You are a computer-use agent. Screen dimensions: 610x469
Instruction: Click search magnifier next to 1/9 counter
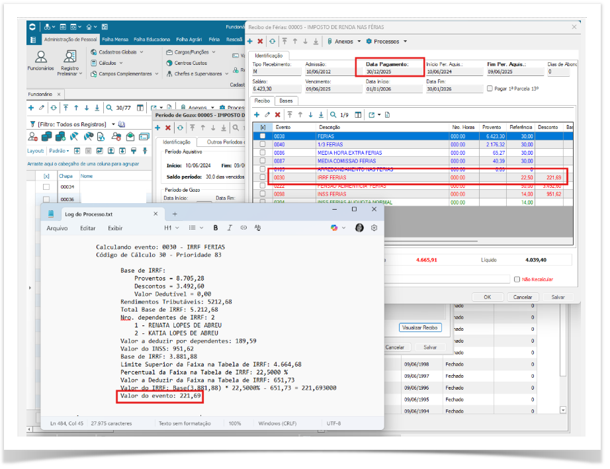tap(333, 114)
